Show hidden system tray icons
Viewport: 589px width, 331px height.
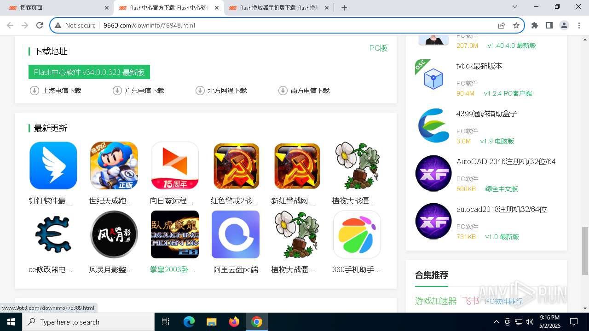click(496, 322)
